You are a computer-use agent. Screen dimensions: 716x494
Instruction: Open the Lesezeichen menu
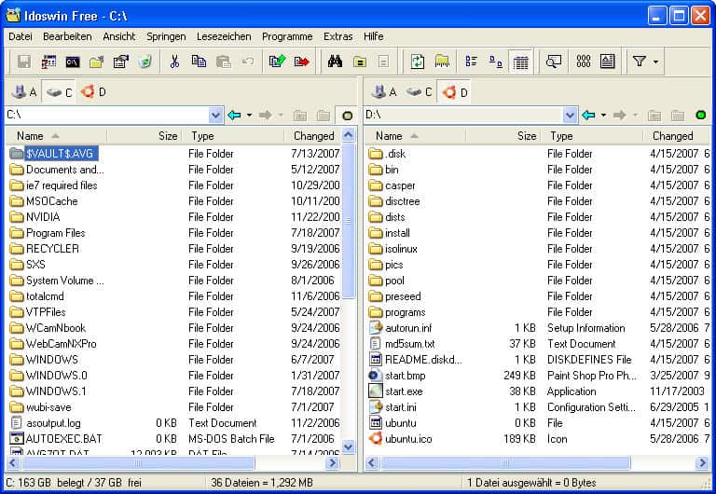(223, 36)
